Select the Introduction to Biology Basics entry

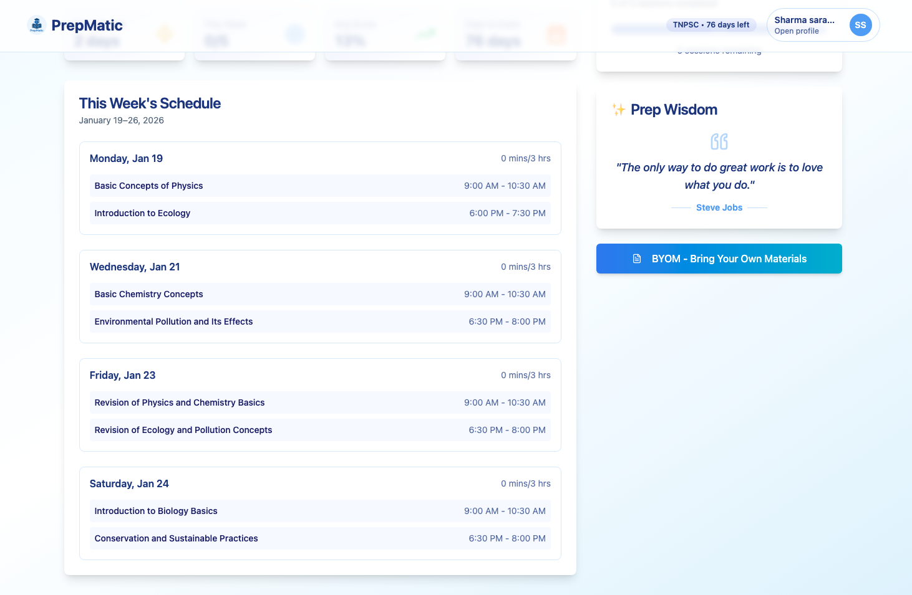(320, 510)
